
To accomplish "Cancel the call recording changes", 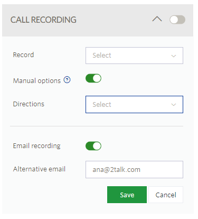I will click(166, 195).
